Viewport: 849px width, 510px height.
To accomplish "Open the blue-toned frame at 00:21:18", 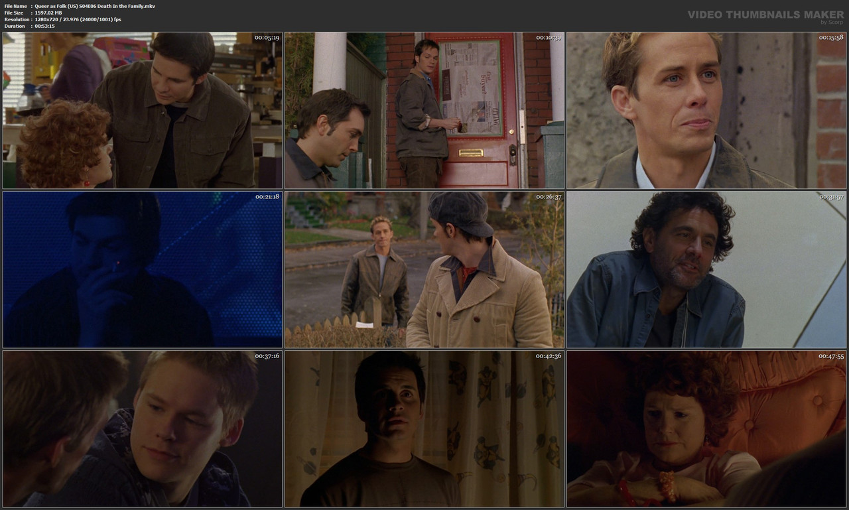I will click(143, 270).
